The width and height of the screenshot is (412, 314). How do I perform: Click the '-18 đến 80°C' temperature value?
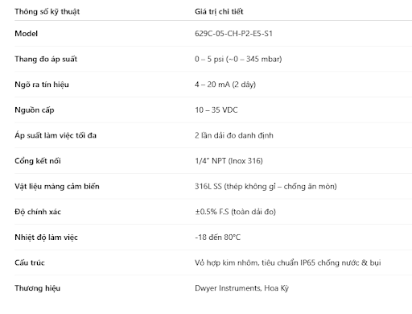[217, 238]
